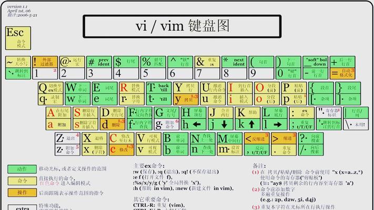Click the : colon ex key cell

pos(302,113)
